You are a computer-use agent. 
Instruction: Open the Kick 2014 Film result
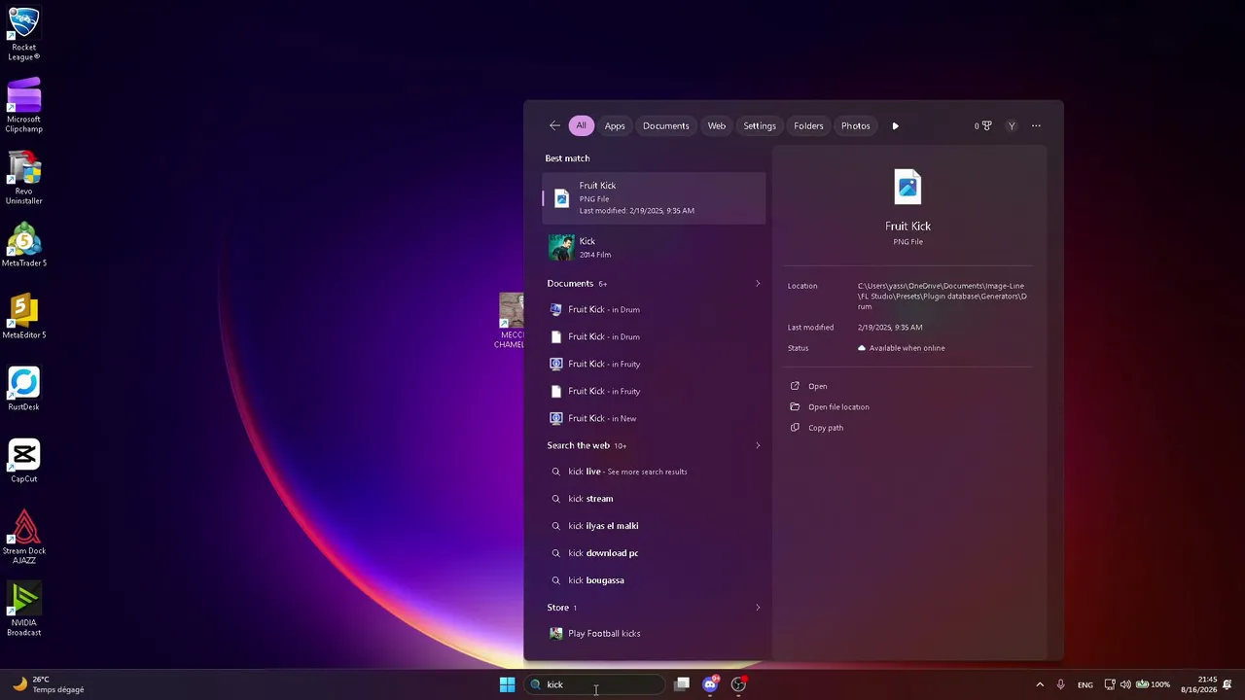pos(654,247)
